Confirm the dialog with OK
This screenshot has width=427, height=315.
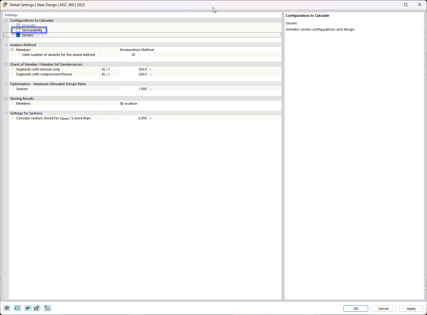tap(355, 308)
